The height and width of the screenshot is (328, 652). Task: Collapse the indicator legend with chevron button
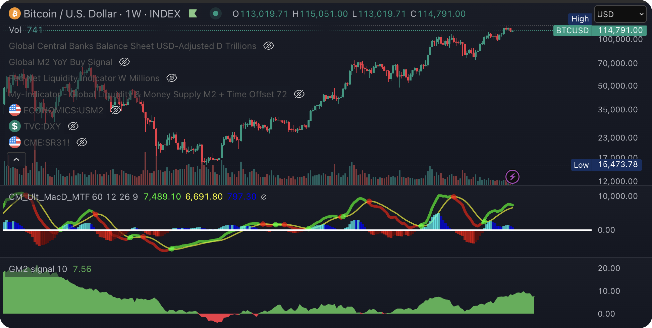pos(16,159)
